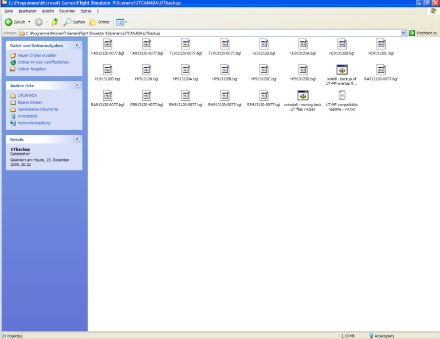The height and width of the screenshot is (339, 440).
Task: Open the Bearbeiten menu
Action: 27,11
